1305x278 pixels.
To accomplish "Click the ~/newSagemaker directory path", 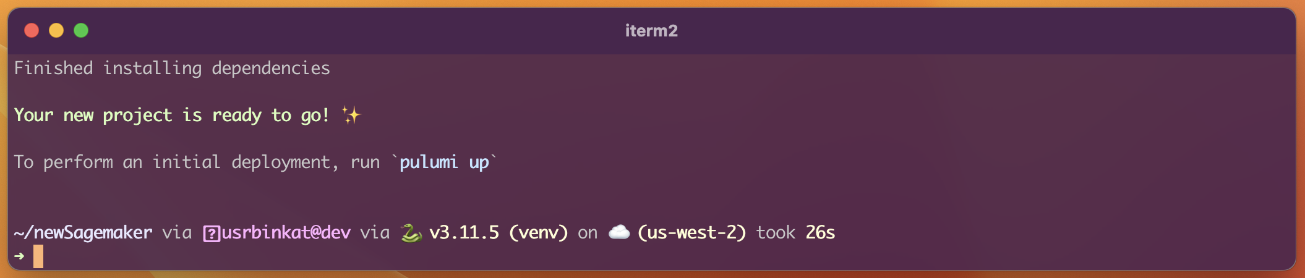I will (x=83, y=233).
